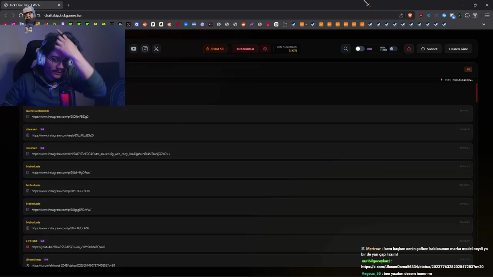Image resolution: width=493 pixels, height=277 pixels.
Task: Toggle the browser sidebar panel icon
Action: [475, 15]
